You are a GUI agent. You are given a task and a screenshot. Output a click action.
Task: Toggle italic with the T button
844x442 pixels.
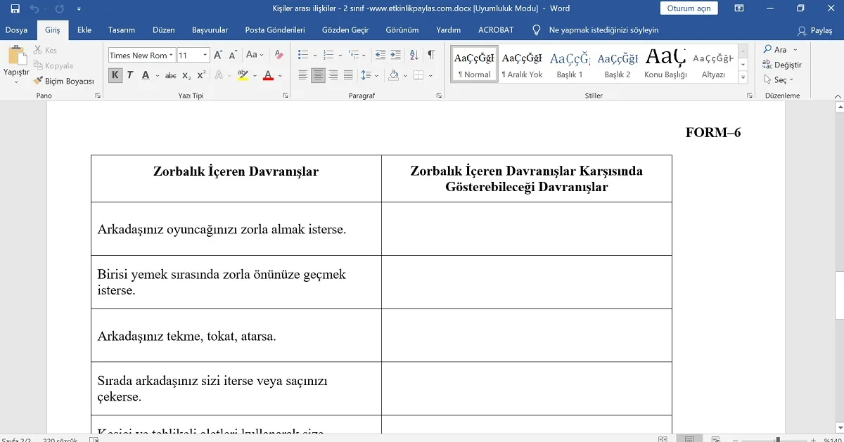pos(130,75)
